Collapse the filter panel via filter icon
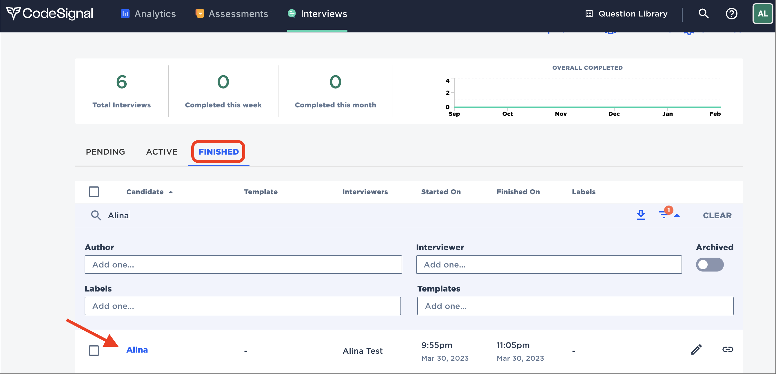The width and height of the screenshot is (776, 374). click(664, 215)
